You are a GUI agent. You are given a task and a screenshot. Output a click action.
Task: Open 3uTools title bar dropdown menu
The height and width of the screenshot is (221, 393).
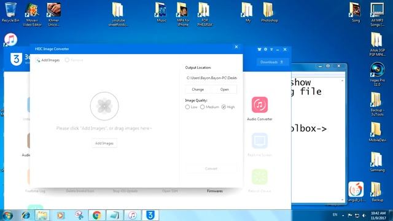click(271, 49)
